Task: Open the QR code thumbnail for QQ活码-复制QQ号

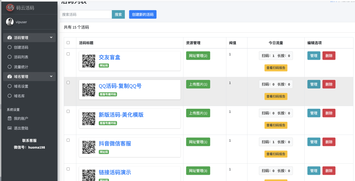Action: pyautogui.click(x=89, y=90)
